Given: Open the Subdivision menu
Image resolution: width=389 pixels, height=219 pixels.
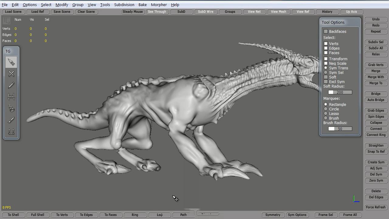Looking at the screenshot, I should coord(124,5).
